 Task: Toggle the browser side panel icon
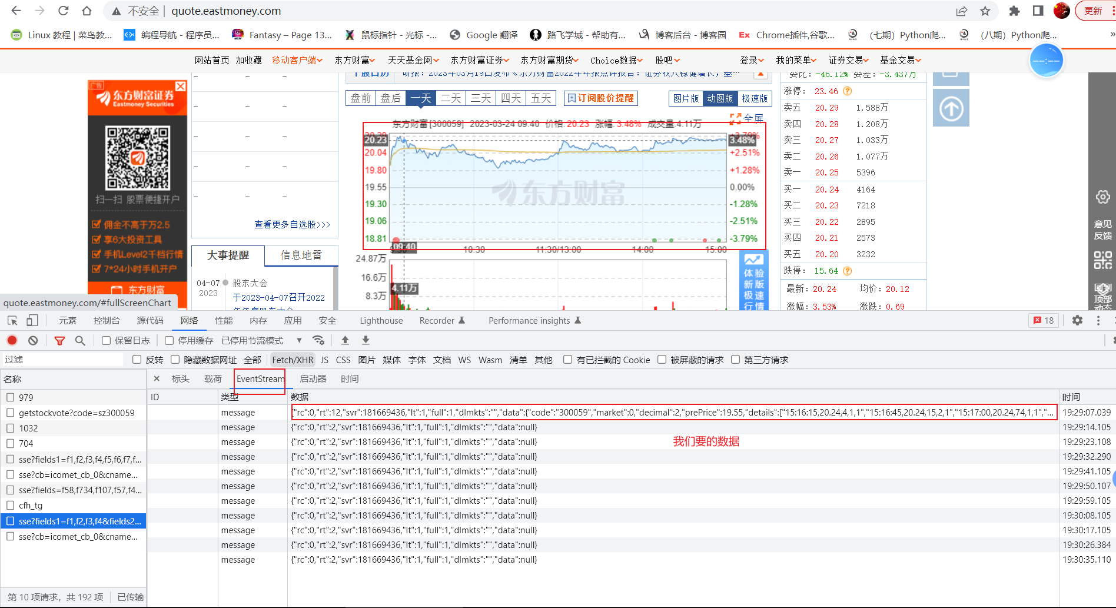click(x=1038, y=11)
